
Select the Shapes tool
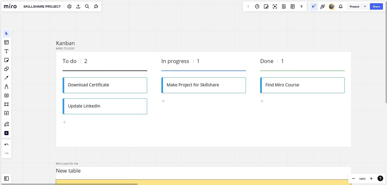pos(7,69)
